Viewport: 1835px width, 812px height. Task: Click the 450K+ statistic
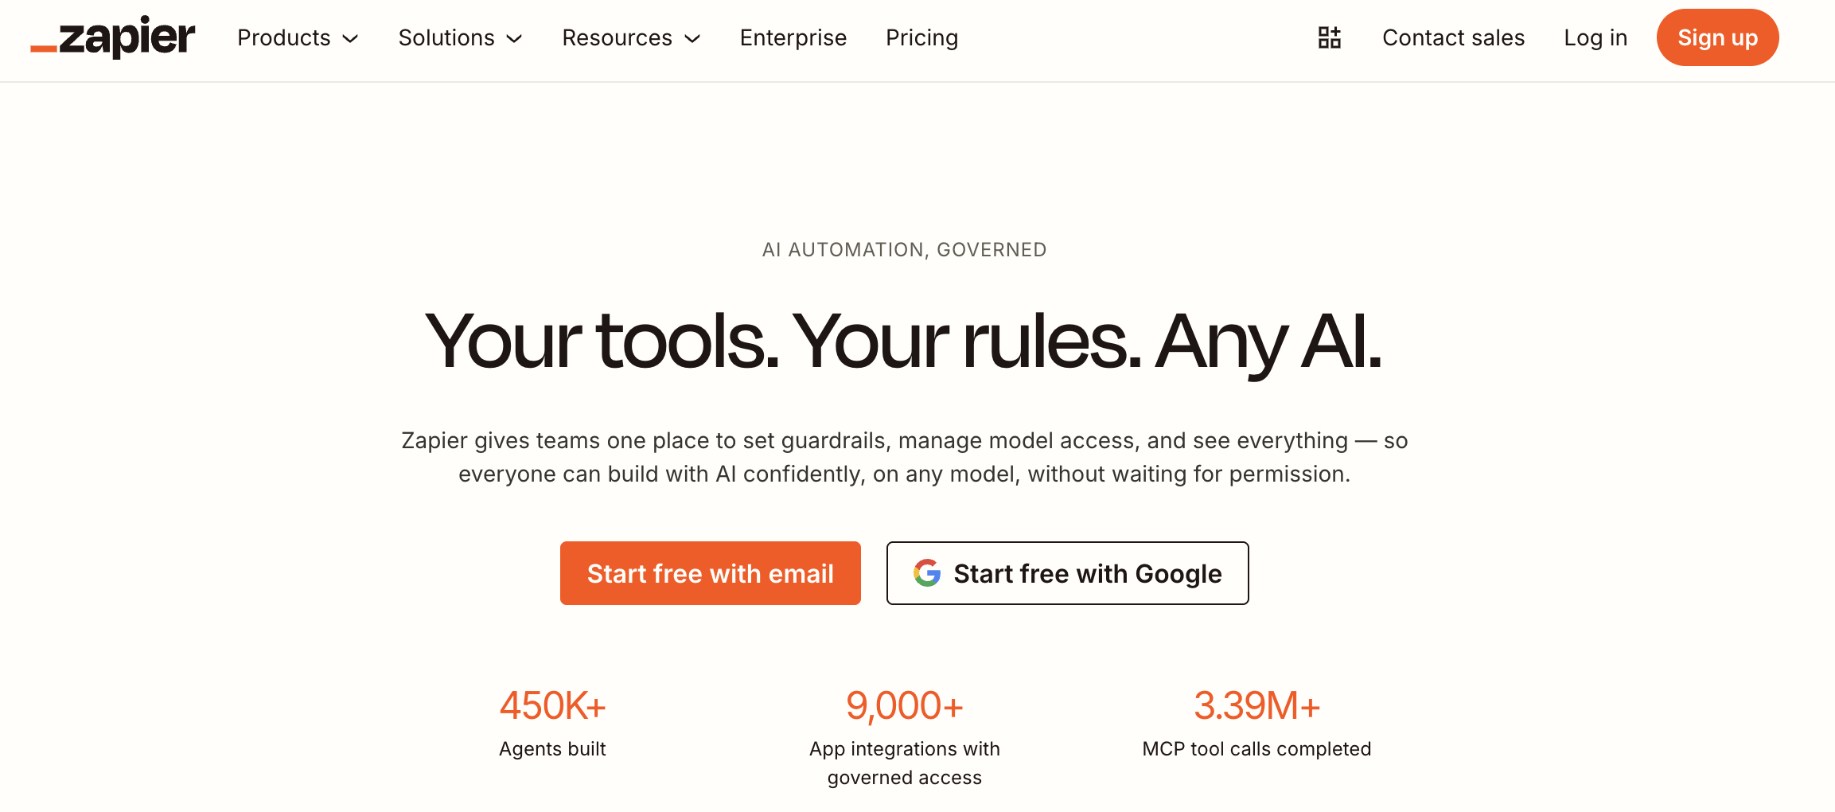pos(553,705)
